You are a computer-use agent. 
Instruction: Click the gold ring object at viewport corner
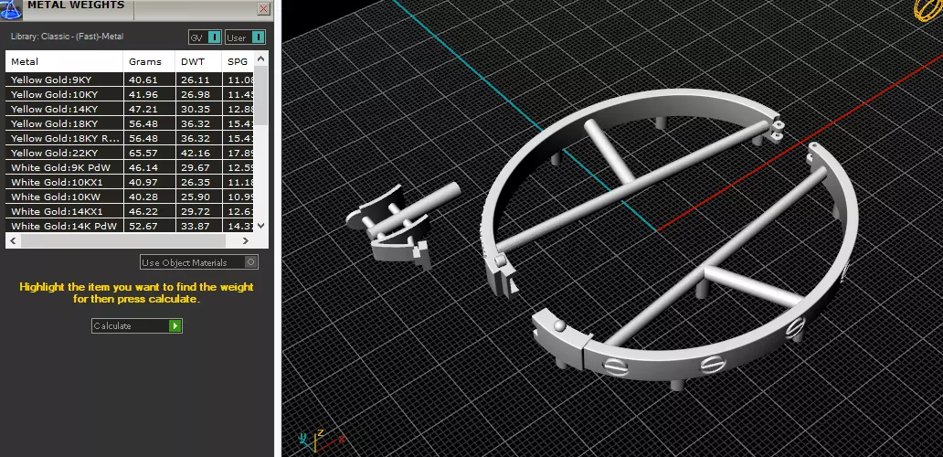click(x=928, y=11)
